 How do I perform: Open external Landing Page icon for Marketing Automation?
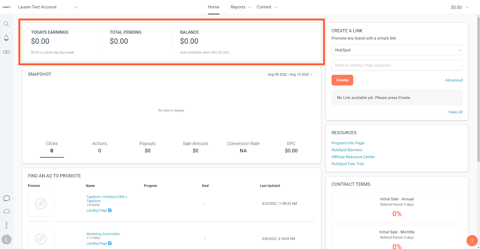(x=110, y=243)
